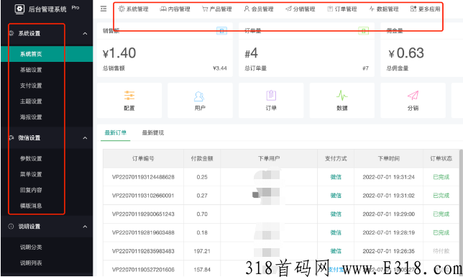Click order number VP220701193102660091
463x277 pixels.
point(143,196)
